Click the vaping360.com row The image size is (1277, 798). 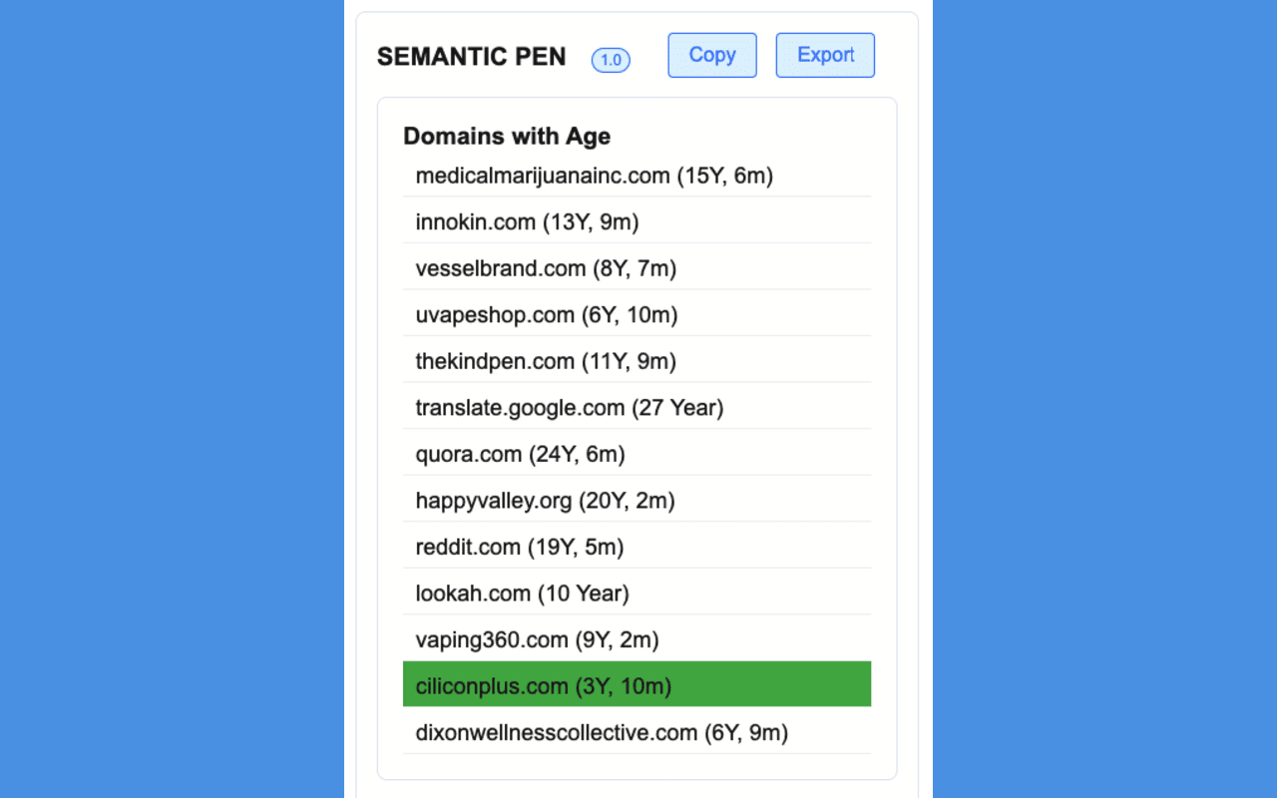pyautogui.click(x=537, y=639)
